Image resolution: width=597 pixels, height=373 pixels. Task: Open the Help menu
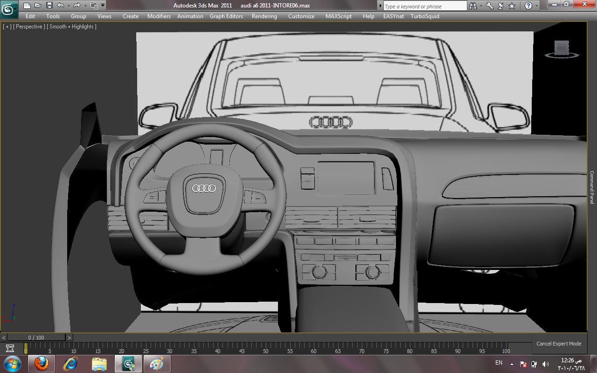(x=368, y=16)
